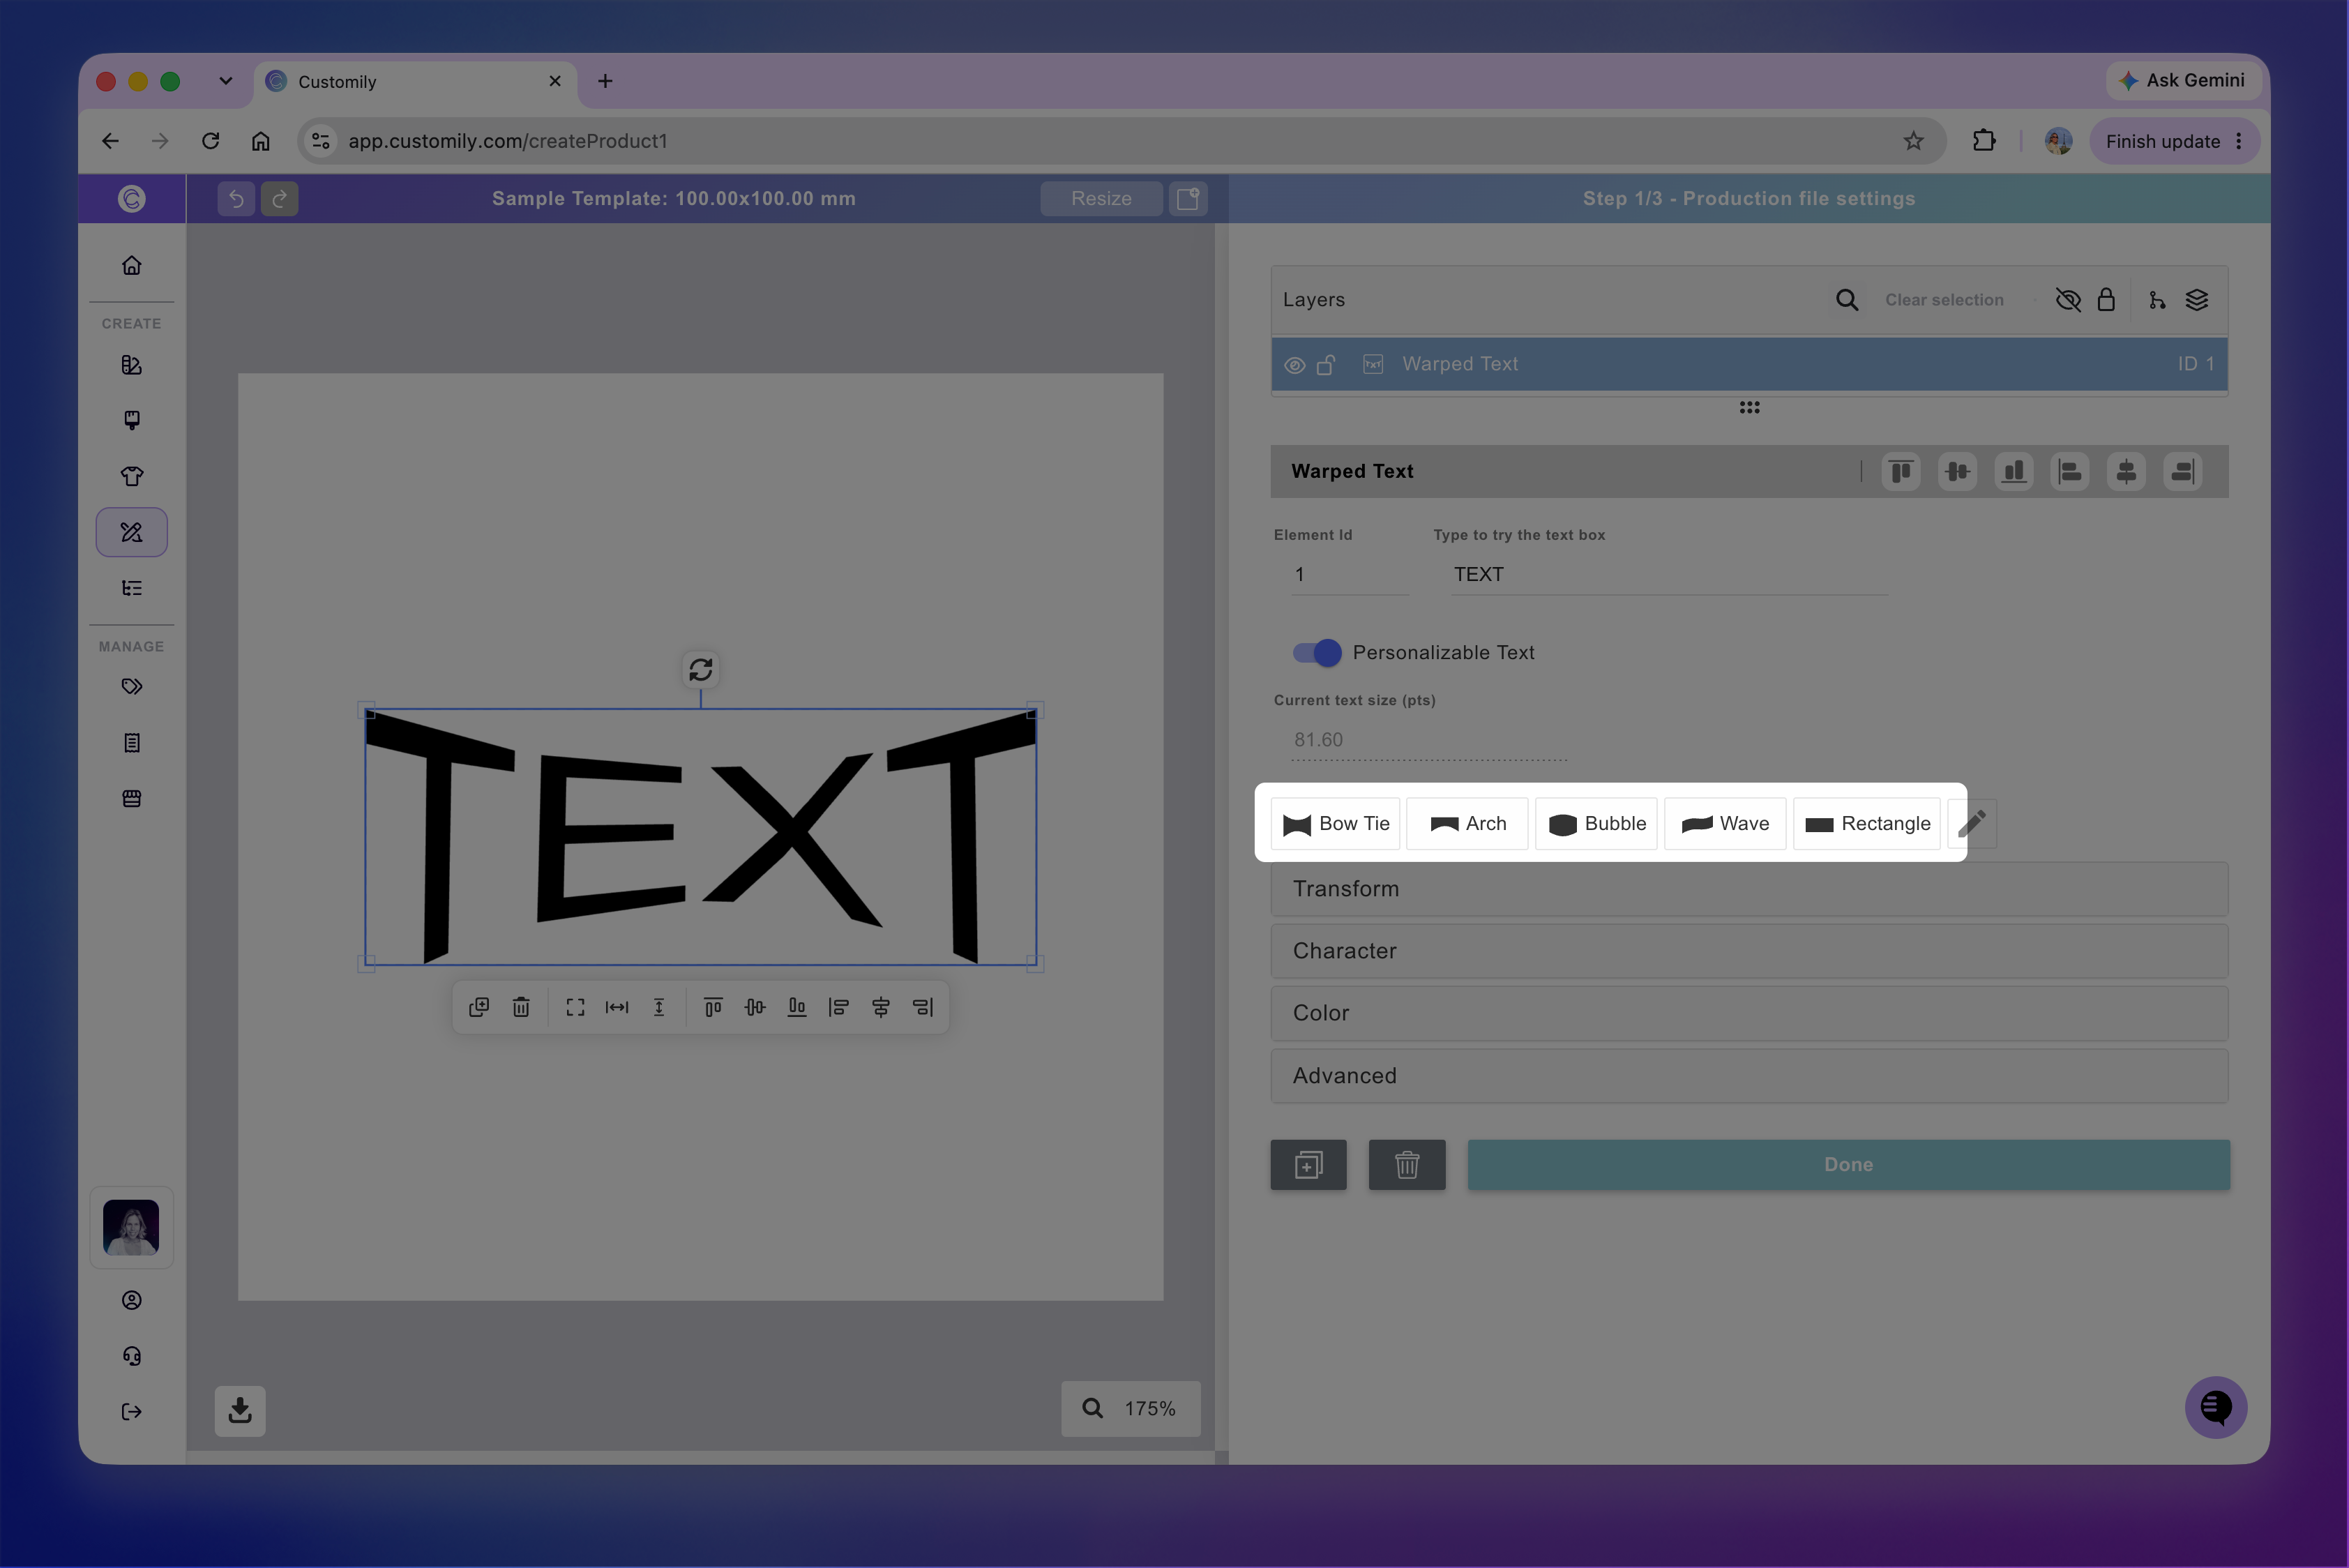Click the redo arrow in top bar
This screenshot has height=1568, width=2349.
279,198
